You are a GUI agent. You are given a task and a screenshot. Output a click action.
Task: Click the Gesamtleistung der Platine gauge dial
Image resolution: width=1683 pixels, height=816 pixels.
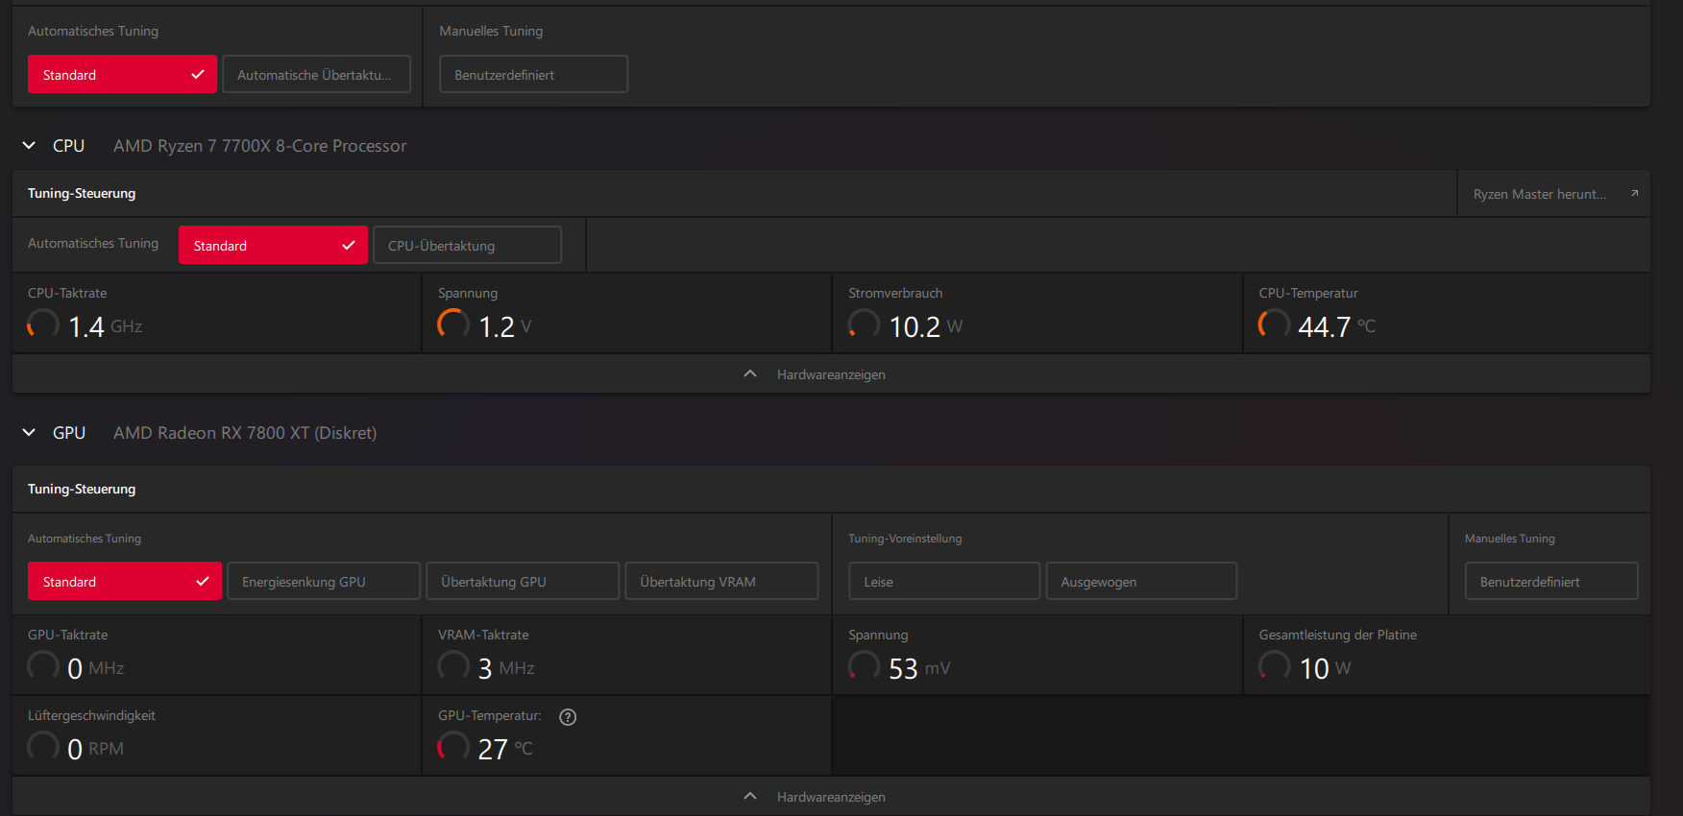[1274, 666]
